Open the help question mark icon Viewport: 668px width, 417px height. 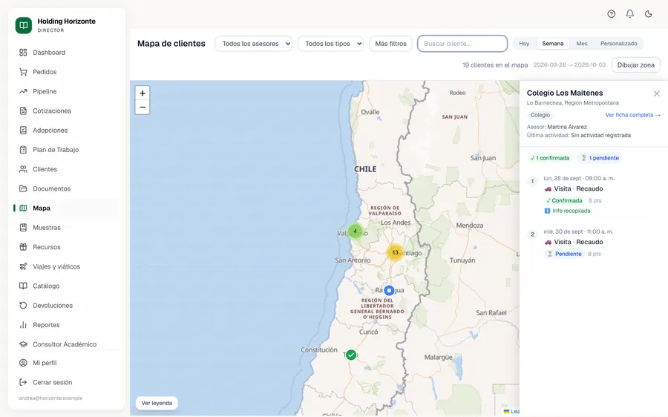tap(612, 14)
